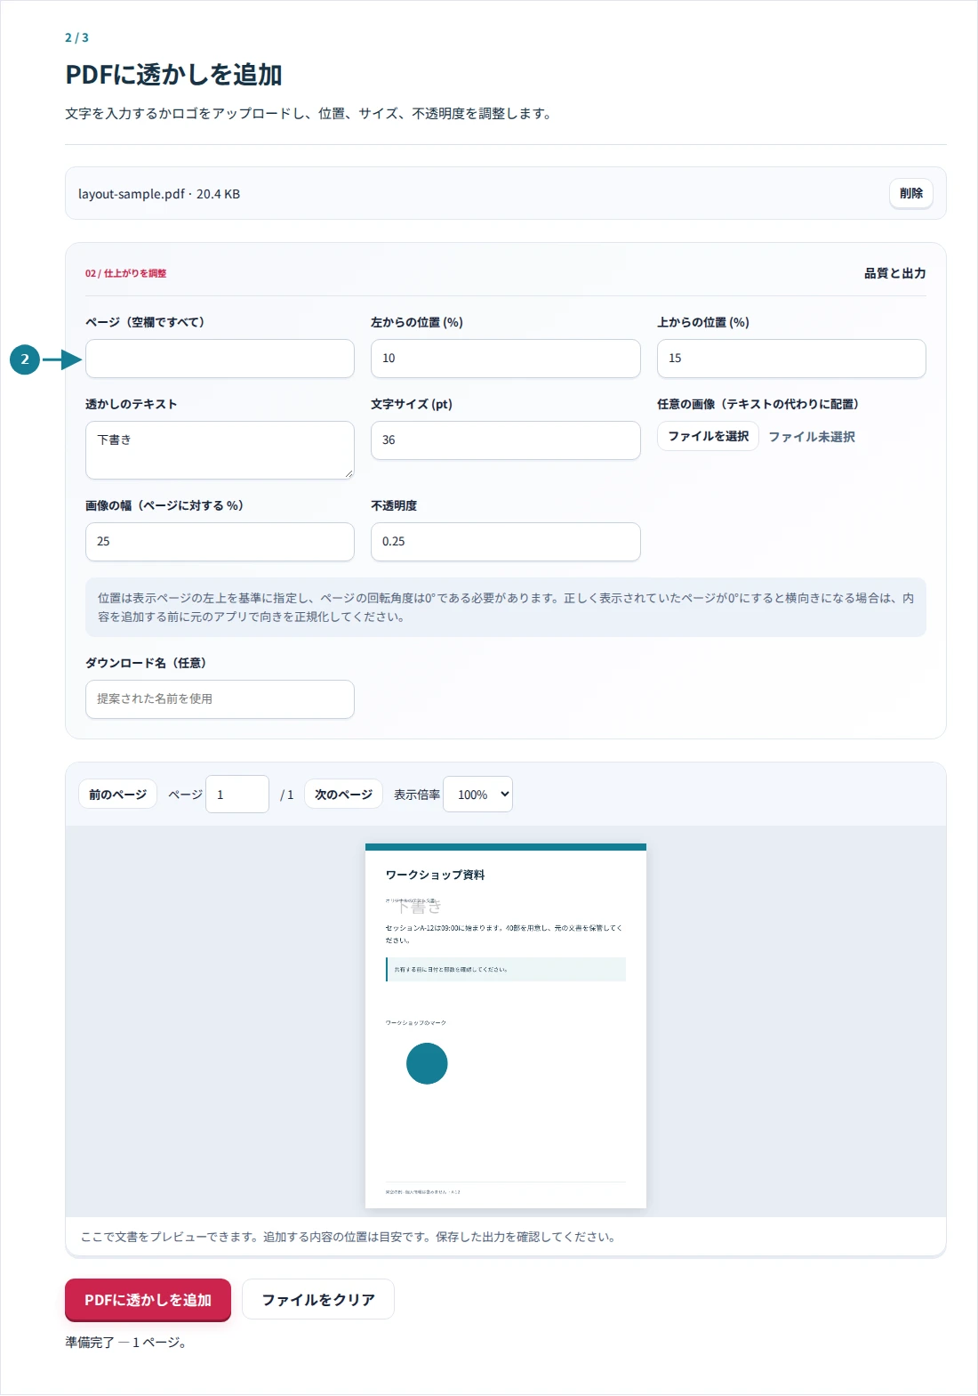This screenshot has height=1396, width=978.
Task: Click the 品質と出力 label
Action: click(895, 273)
